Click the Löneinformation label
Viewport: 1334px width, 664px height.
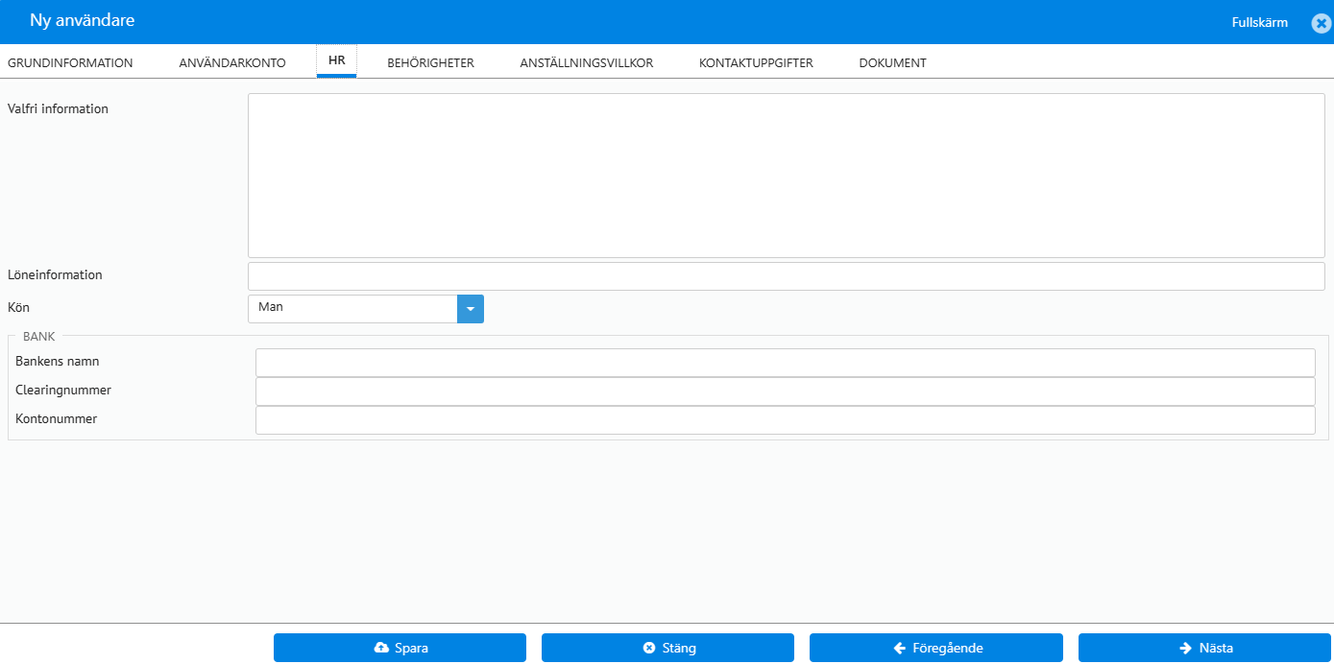point(55,275)
